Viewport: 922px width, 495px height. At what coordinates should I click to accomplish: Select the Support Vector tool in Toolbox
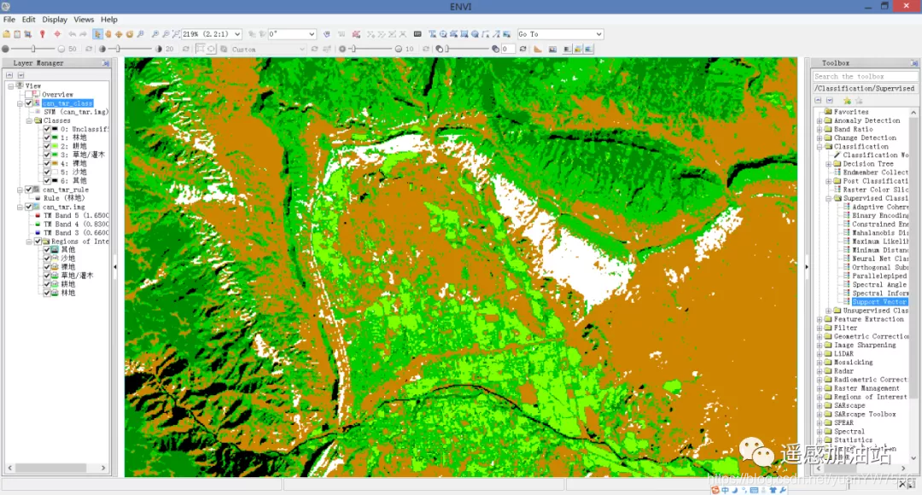point(879,301)
